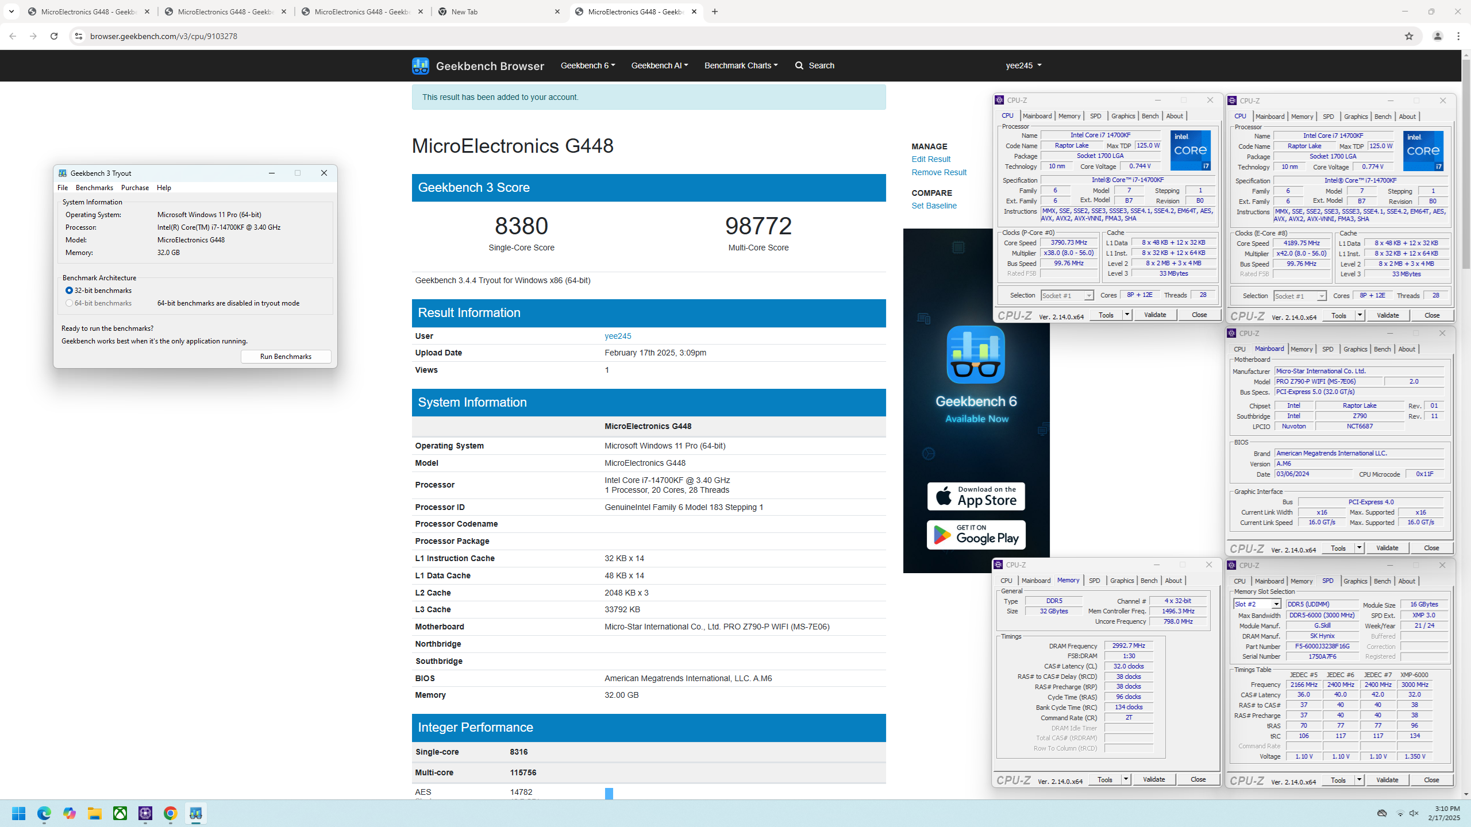The image size is (1471, 827).
Task: Select the 64-bit benchmarks radio button
Action: (69, 303)
